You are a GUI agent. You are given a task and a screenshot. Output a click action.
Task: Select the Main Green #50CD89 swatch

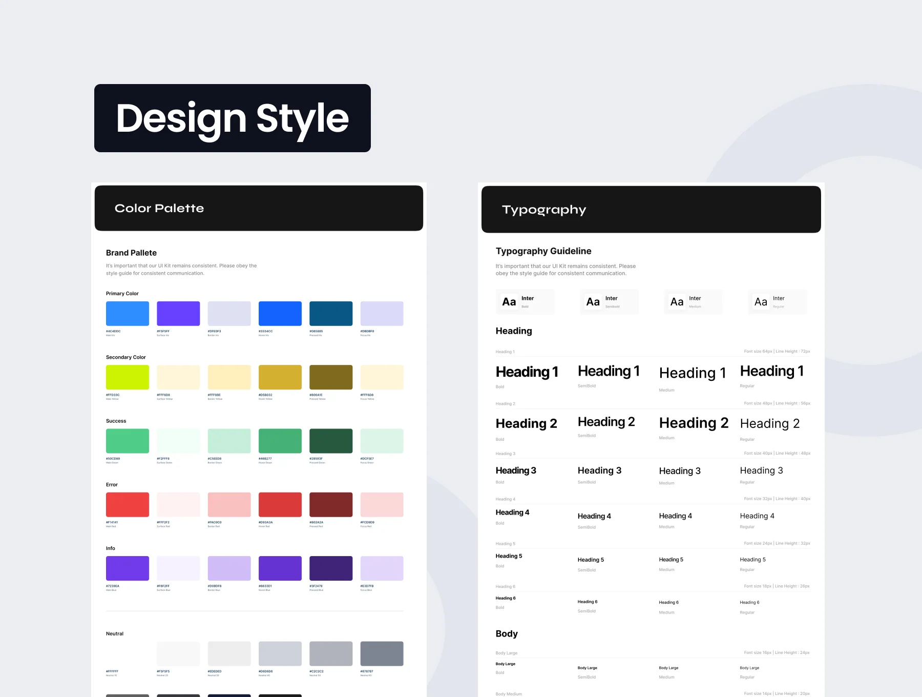tap(128, 441)
